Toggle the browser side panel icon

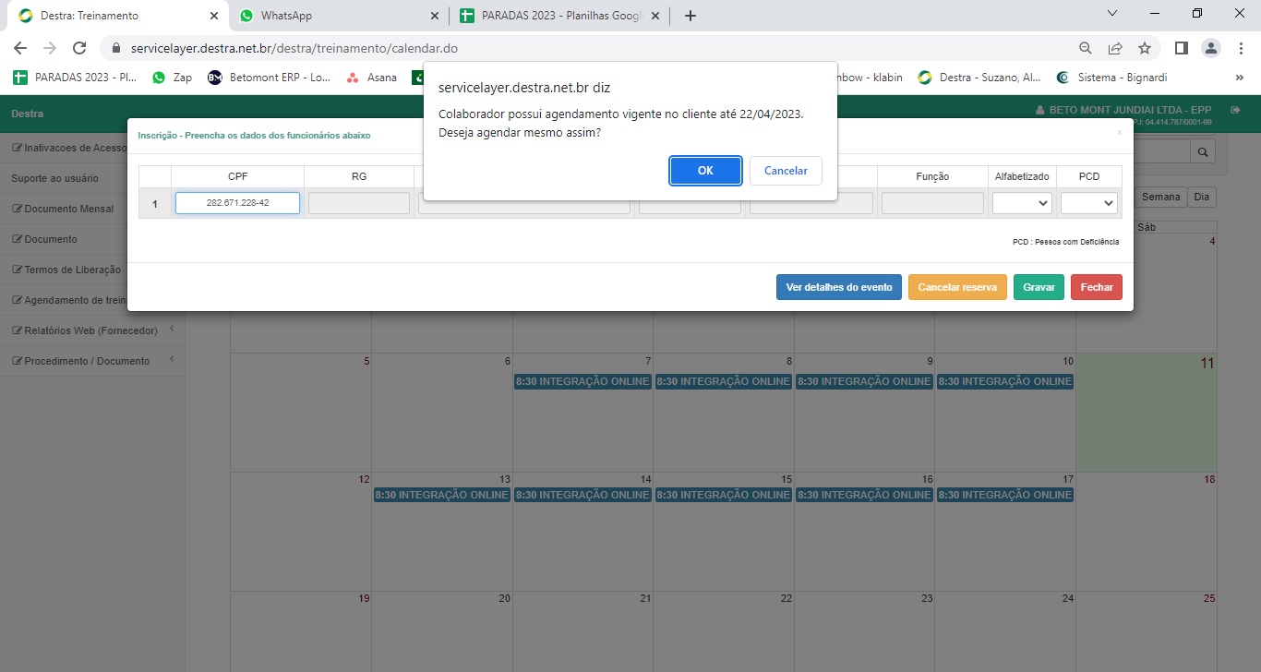click(x=1181, y=48)
